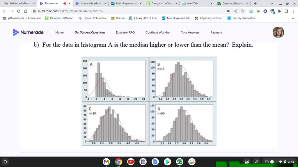The image size is (298, 167).
Task: Select Get Student Questions on Numerade
Action: point(90,32)
